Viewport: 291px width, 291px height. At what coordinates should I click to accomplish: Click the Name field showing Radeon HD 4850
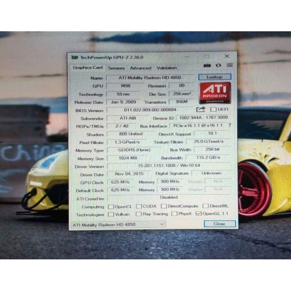[150, 77]
